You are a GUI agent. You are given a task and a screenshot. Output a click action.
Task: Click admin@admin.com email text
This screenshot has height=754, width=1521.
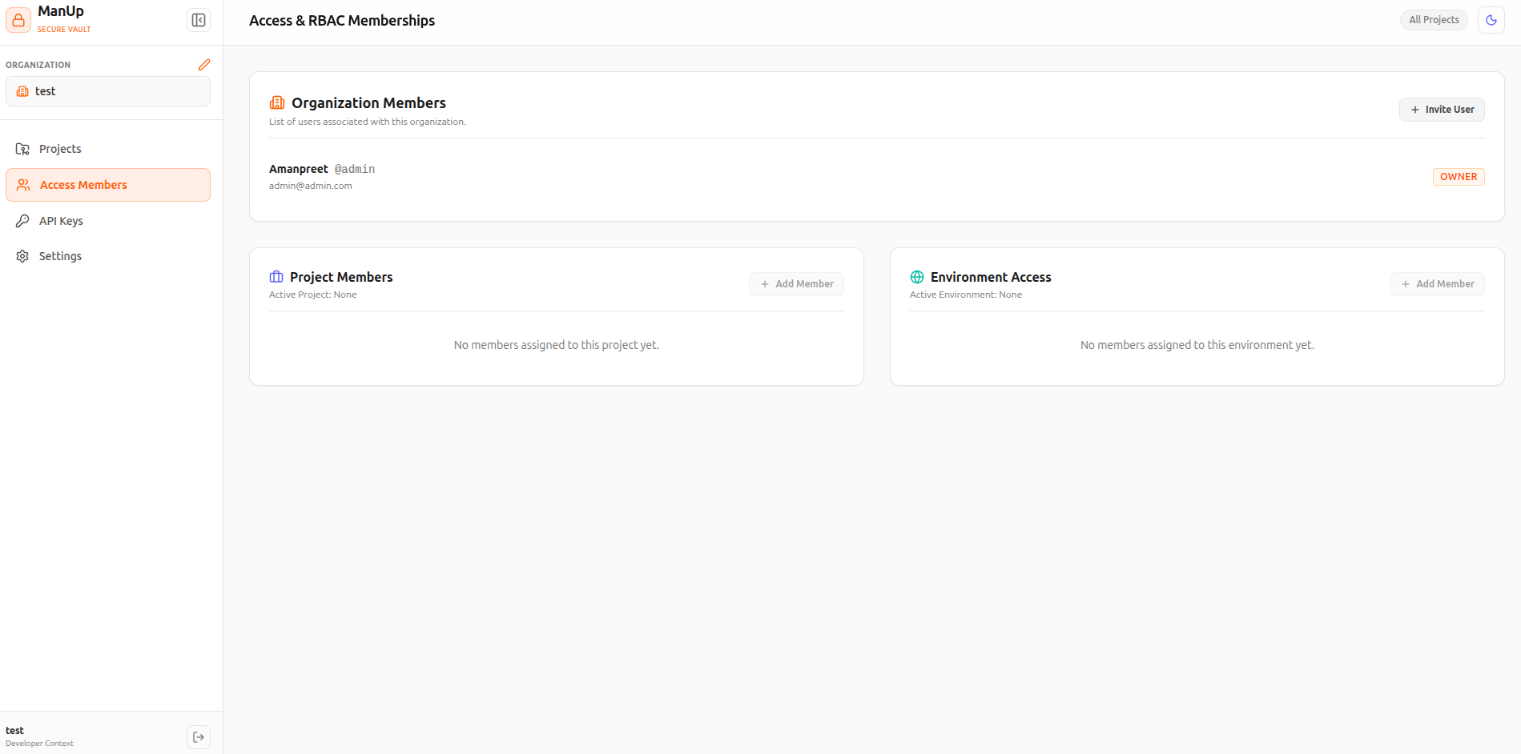click(311, 186)
